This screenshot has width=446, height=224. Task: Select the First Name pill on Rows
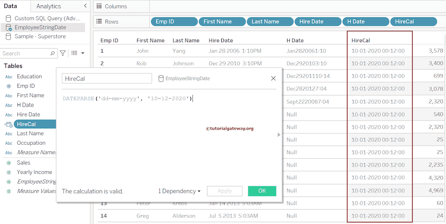click(222, 22)
